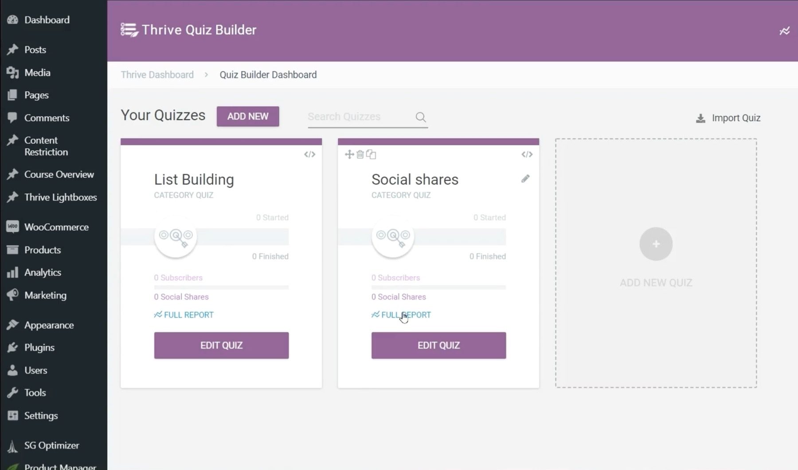
Task: Get embed code for List Building quiz
Action: click(x=309, y=154)
